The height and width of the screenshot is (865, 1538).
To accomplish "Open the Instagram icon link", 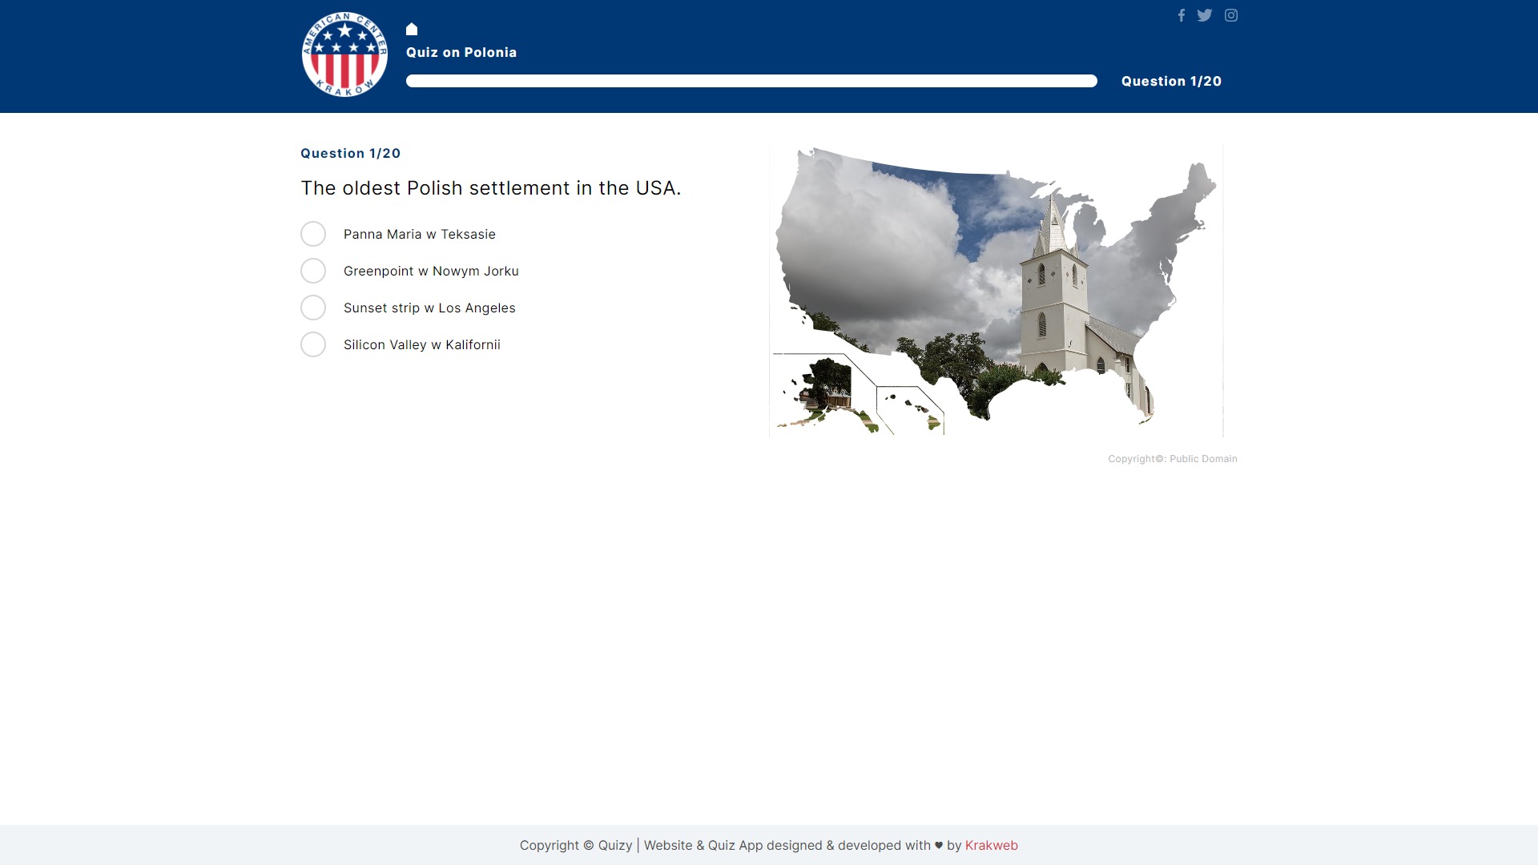I will tap(1231, 15).
